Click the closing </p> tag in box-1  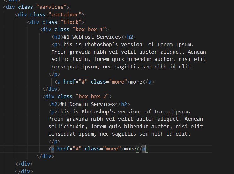(54, 74)
